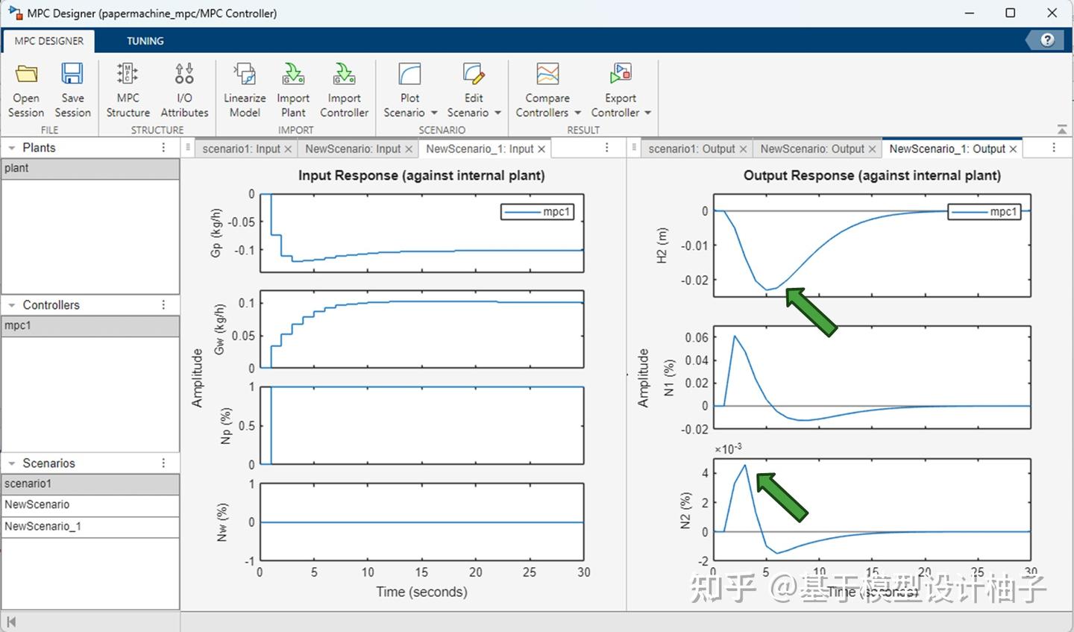Close the scenario1: Input tab
Viewport: 1074px width, 632px height.
(x=289, y=148)
